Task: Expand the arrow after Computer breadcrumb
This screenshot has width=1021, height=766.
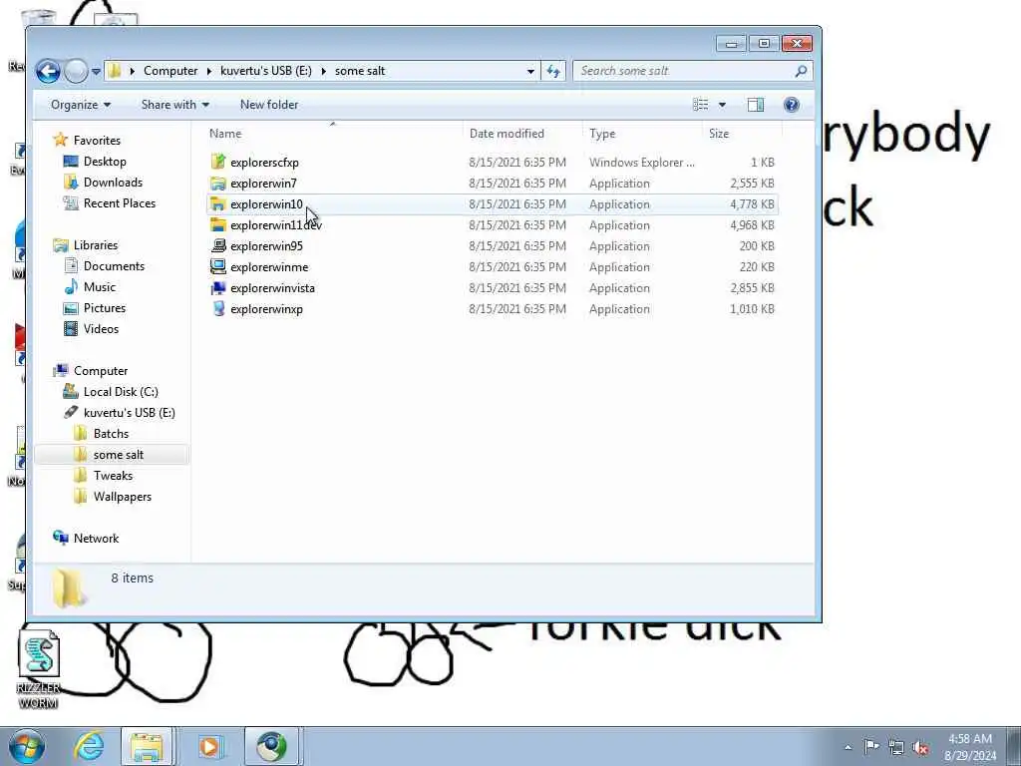Action: (x=209, y=71)
